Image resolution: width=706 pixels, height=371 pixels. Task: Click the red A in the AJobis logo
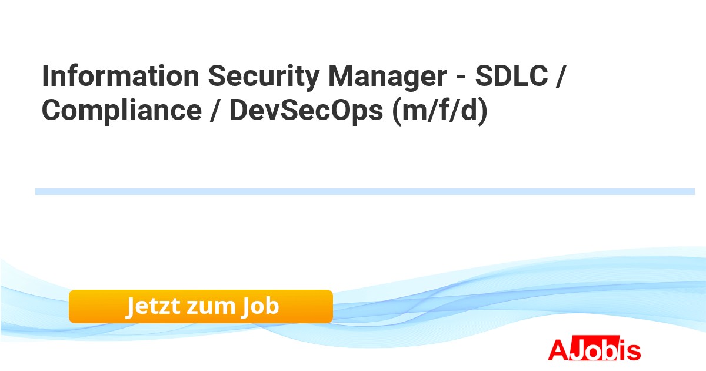click(x=558, y=350)
